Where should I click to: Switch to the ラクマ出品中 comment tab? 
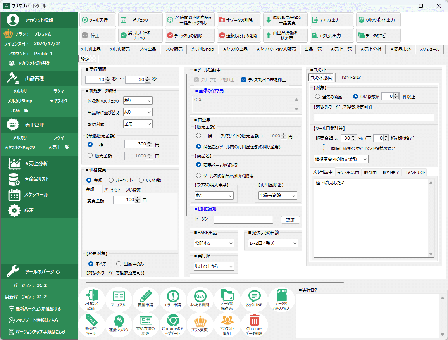[x=348, y=173]
